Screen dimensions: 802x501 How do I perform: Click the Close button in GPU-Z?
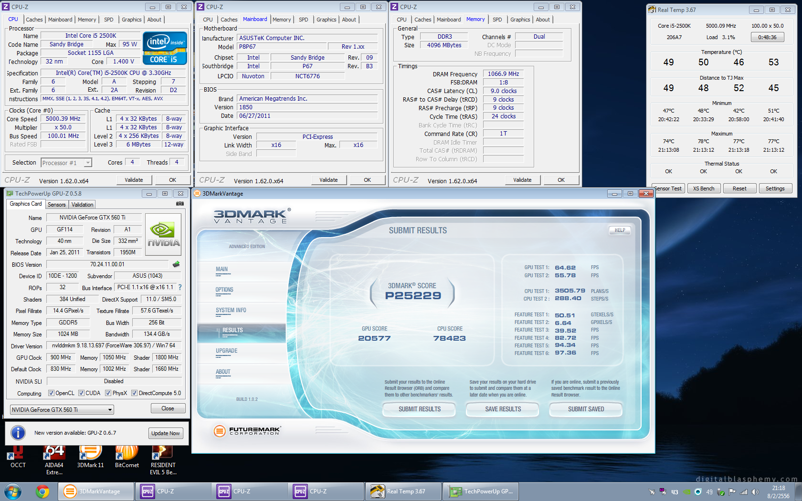coord(168,408)
